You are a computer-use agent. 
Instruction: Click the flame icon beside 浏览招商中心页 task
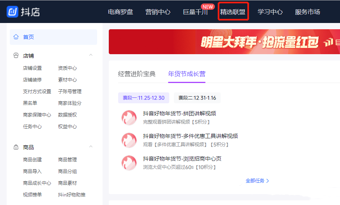(129, 163)
